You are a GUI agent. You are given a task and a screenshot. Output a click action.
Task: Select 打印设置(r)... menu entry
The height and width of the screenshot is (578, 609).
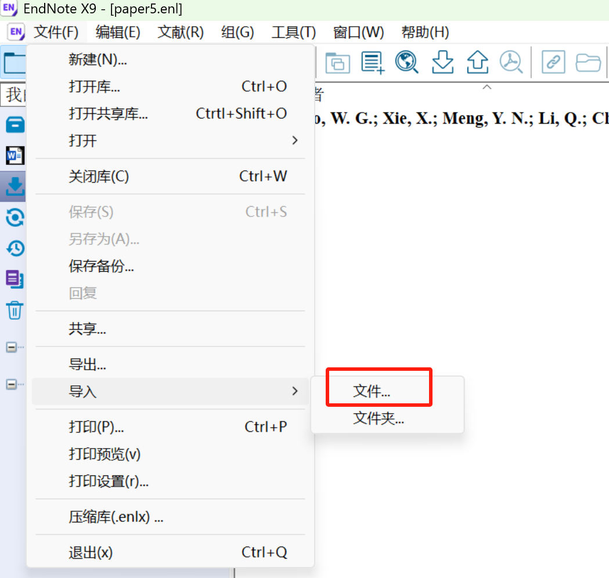click(170, 481)
